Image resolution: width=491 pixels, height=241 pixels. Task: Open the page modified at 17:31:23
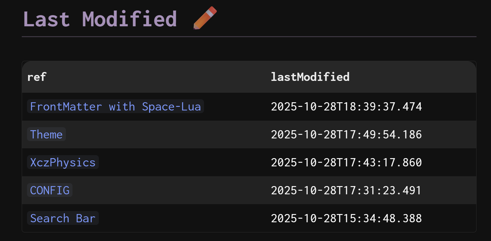tap(50, 190)
